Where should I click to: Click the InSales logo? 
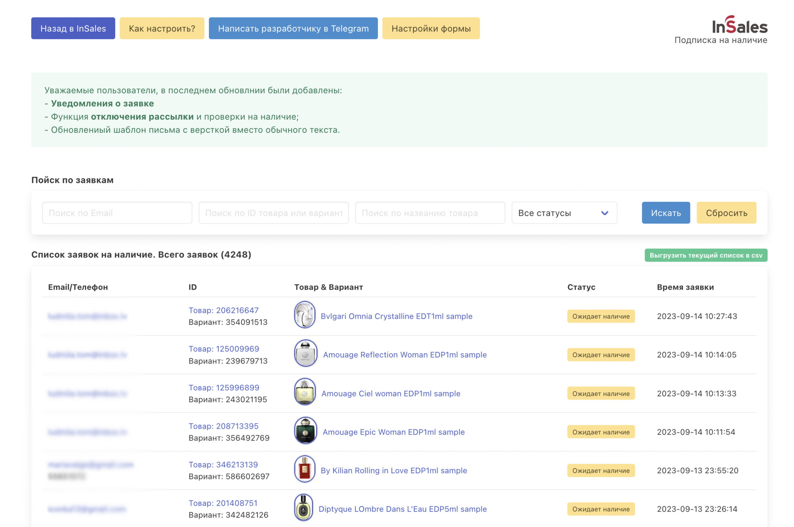(x=740, y=25)
